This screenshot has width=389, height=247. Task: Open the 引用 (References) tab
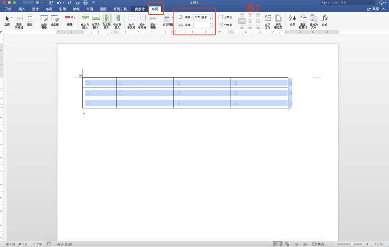click(62, 9)
